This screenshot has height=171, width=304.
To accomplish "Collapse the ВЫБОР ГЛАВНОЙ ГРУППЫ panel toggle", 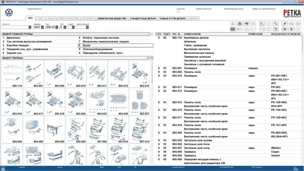I will pyautogui.click(x=152, y=34).
